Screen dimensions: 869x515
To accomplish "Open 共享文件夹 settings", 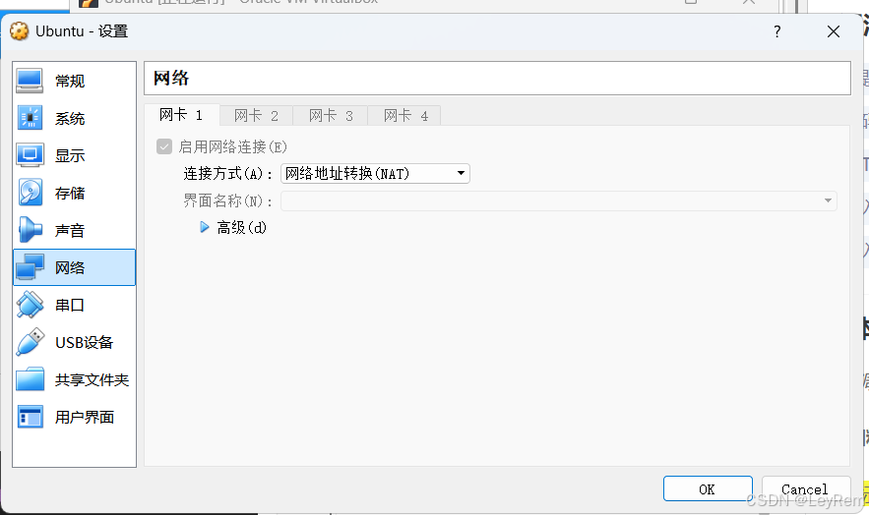I will tap(74, 379).
